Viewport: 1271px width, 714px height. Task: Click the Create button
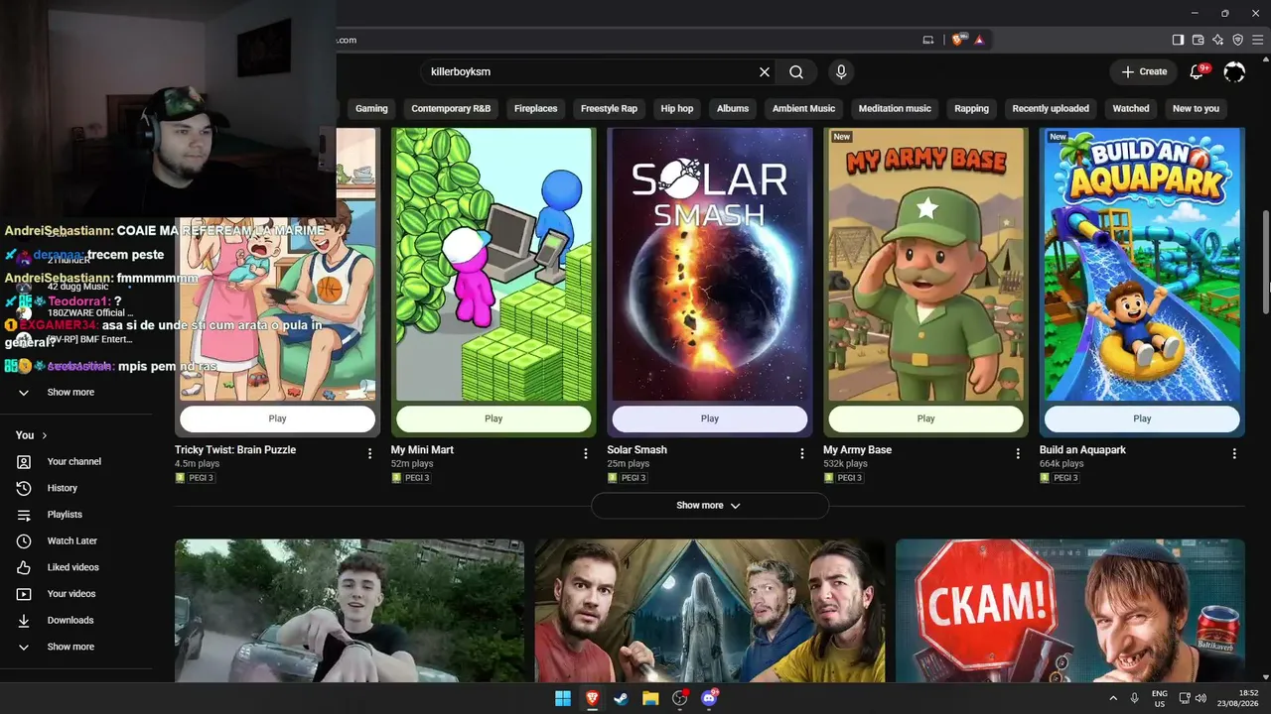[1144, 71]
